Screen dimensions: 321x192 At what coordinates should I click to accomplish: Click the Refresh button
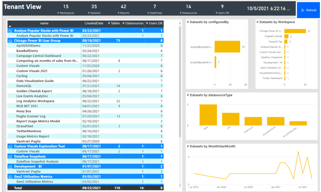point(308,10)
